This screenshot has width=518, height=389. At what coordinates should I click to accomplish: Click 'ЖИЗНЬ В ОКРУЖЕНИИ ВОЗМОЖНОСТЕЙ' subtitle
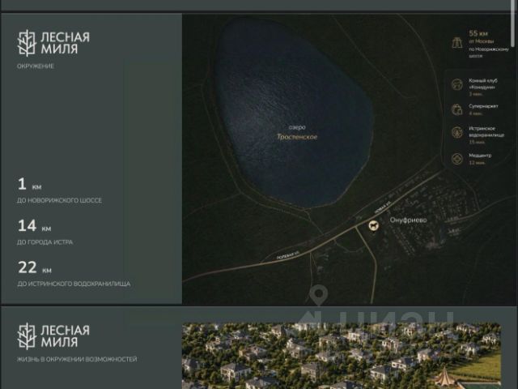(x=77, y=359)
